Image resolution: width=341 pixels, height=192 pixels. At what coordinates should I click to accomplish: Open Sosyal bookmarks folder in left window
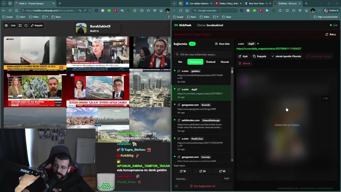click(x=7, y=17)
